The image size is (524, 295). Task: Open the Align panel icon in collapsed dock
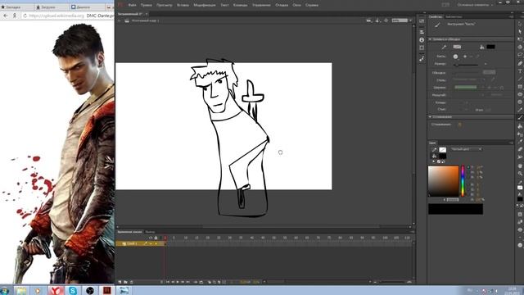[422, 32]
